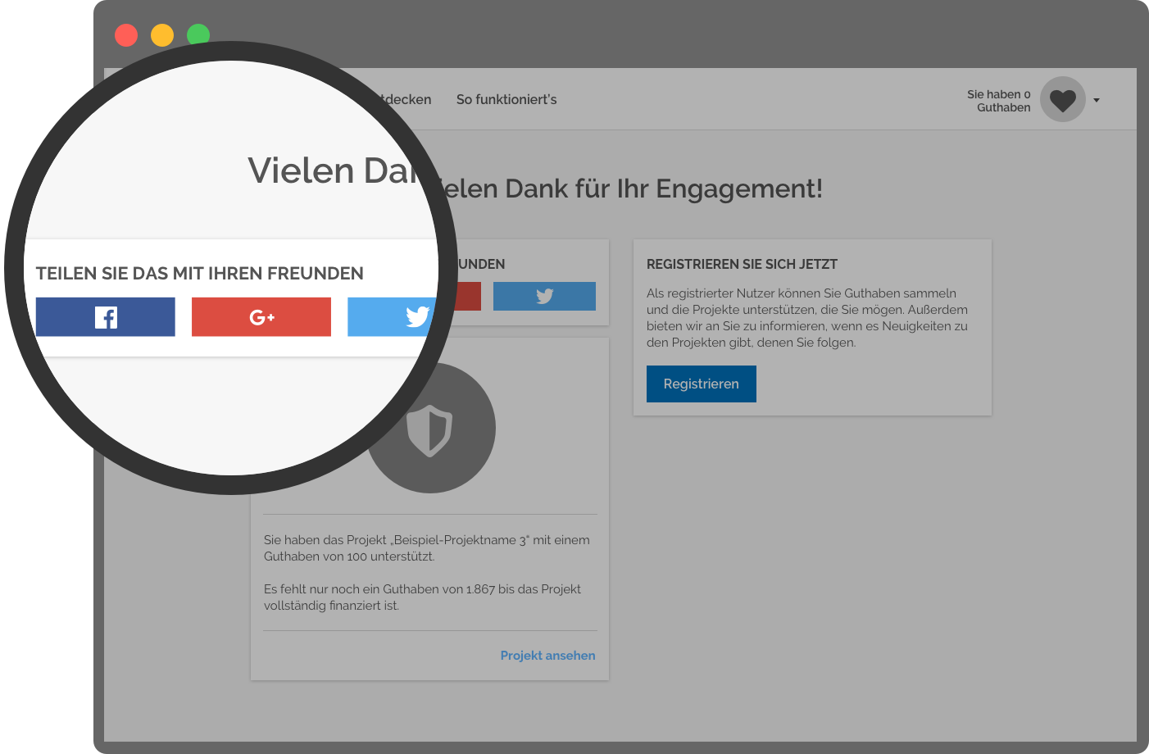Open "So funktioniert's" menu item
Image resolution: width=1149 pixels, height=754 pixels.
pyautogui.click(x=506, y=99)
